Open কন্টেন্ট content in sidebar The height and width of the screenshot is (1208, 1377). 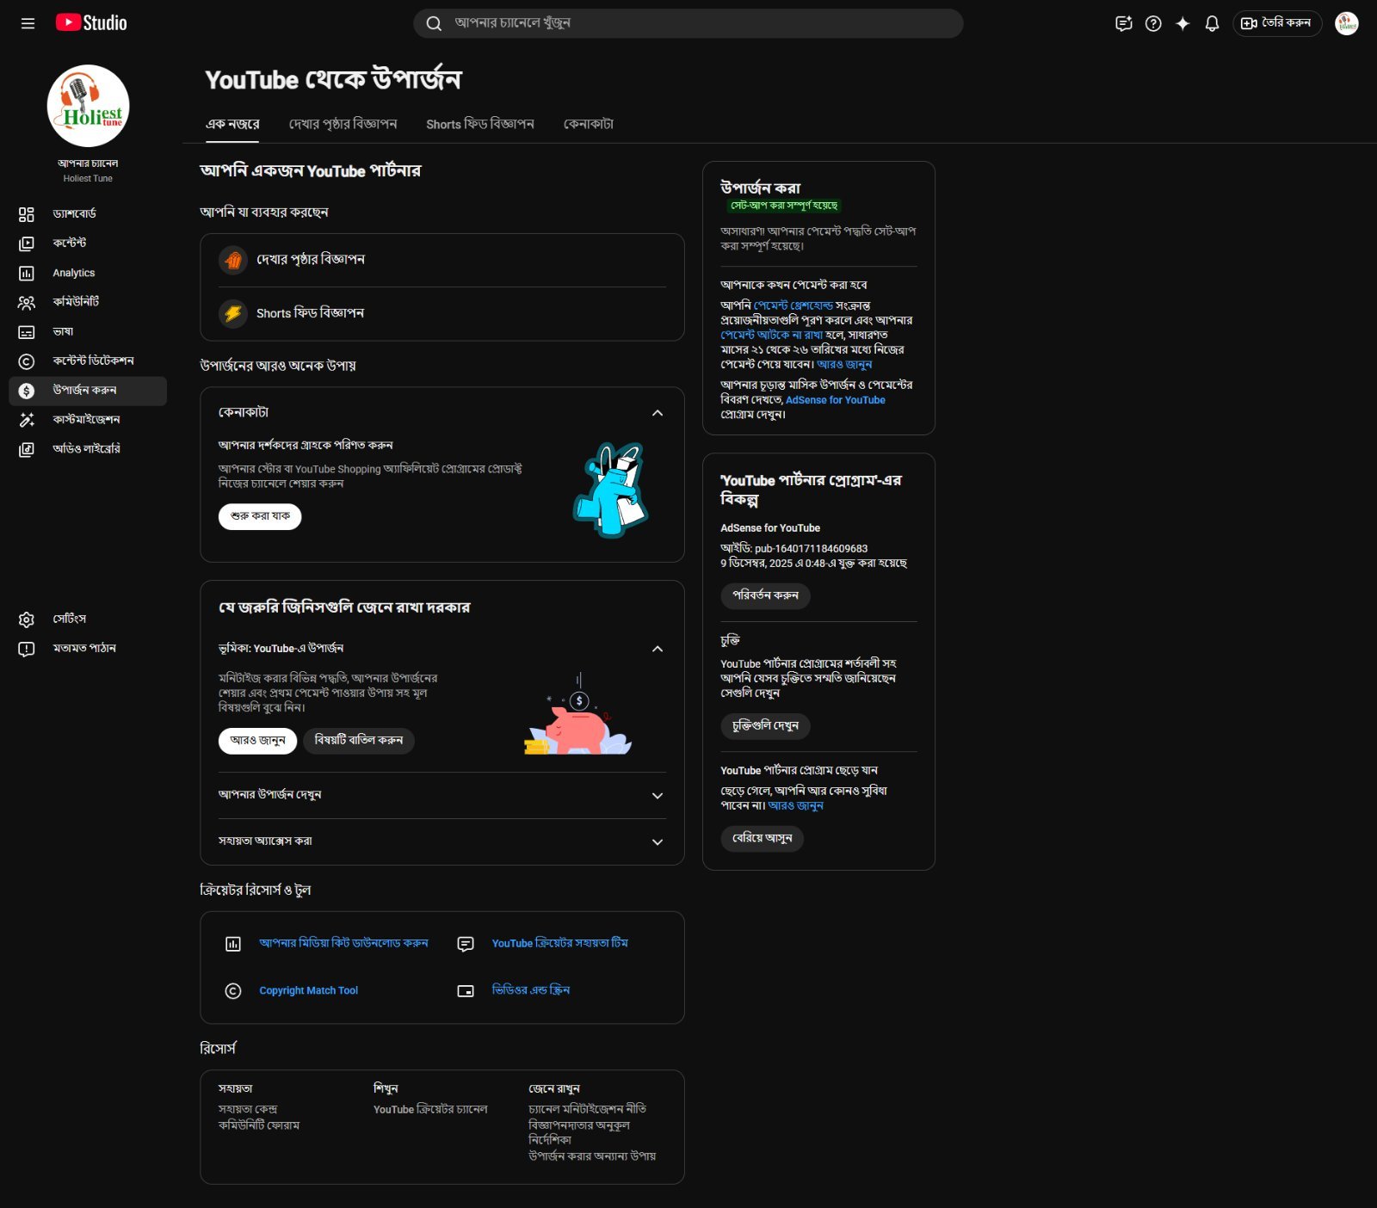(x=88, y=243)
